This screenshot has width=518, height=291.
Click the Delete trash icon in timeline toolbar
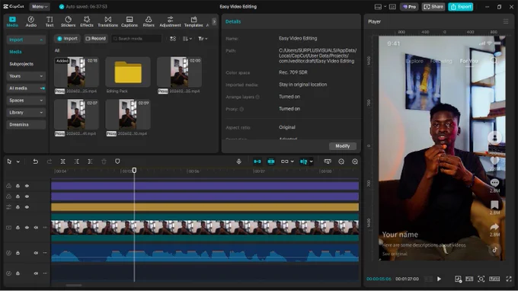104,161
